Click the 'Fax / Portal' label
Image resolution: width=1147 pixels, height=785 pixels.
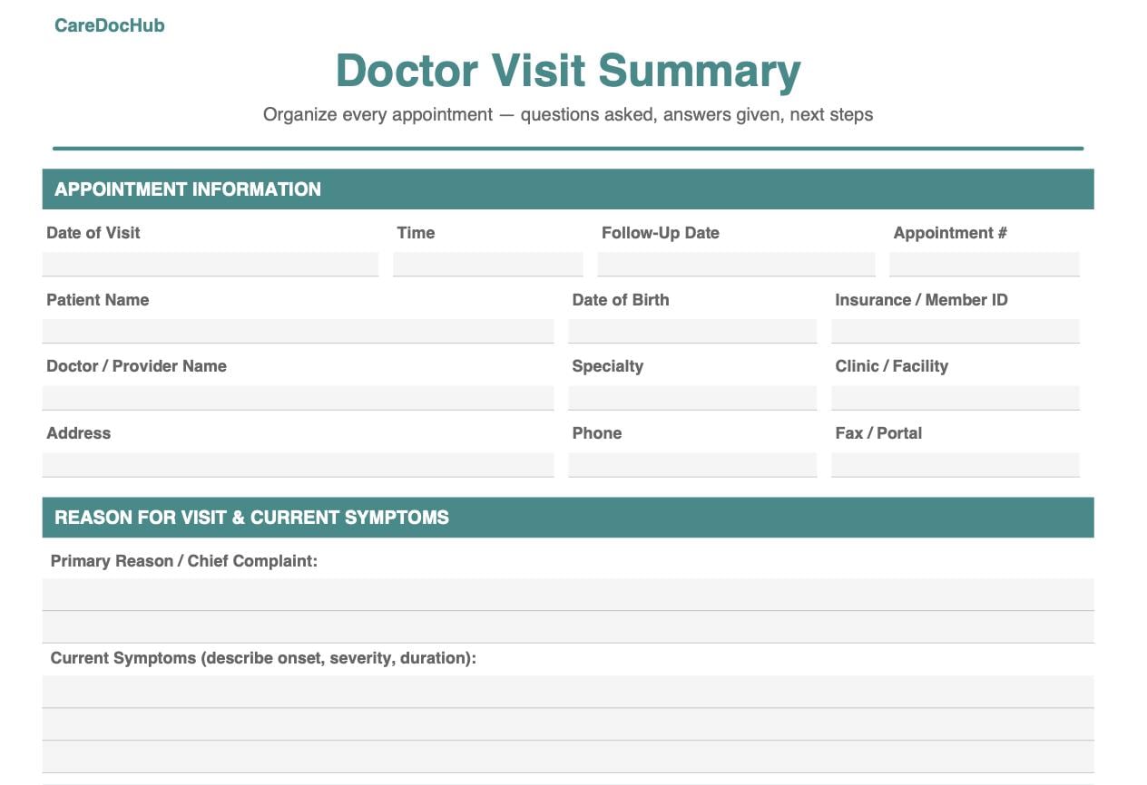click(x=878, y=433)
